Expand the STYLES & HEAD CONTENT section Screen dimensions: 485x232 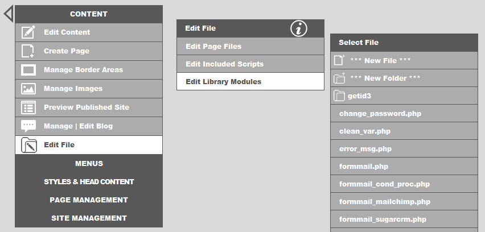point(89,181)
